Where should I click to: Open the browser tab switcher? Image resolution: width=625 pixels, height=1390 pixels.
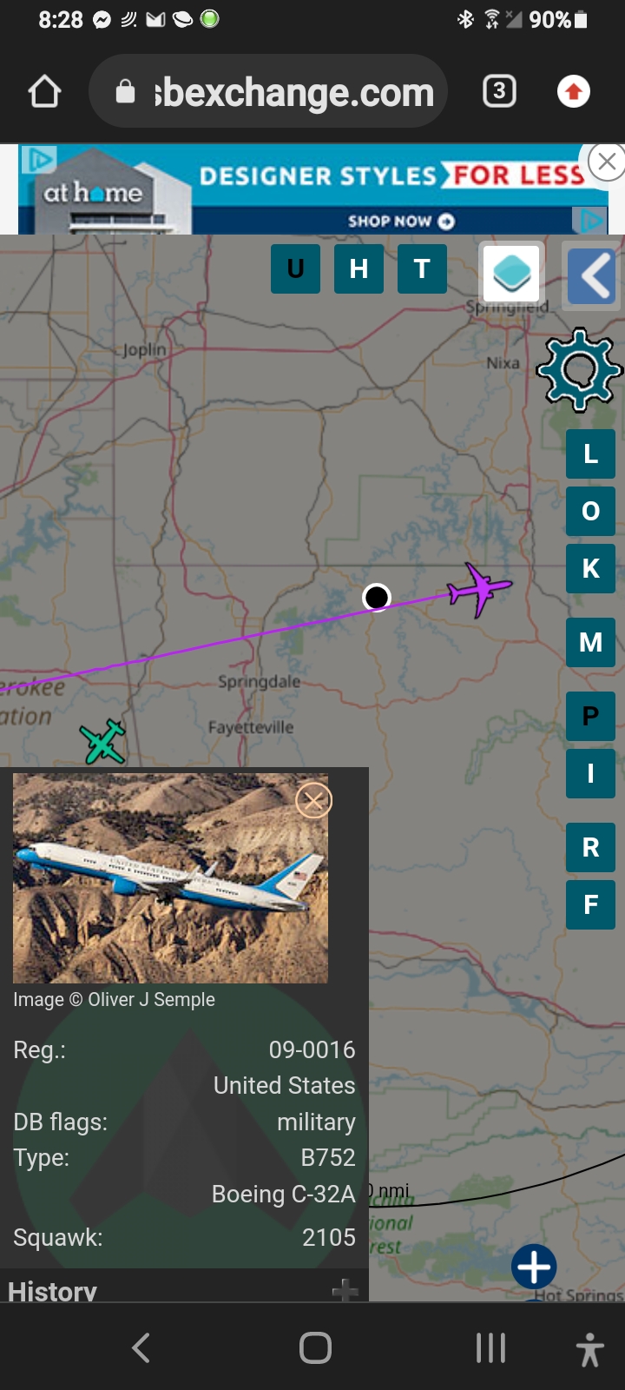[x=499, y=91]
